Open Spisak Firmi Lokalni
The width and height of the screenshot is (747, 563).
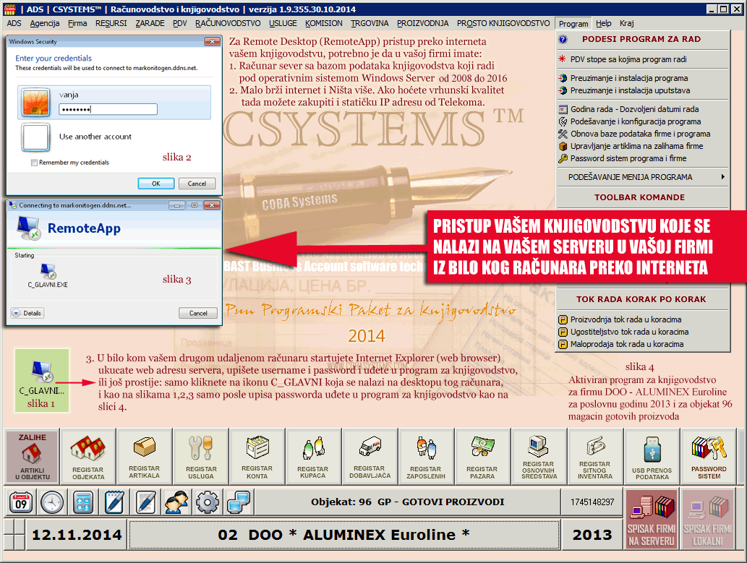(708, 519)
